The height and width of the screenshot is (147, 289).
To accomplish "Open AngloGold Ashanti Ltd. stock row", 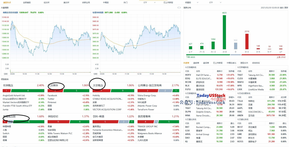I will tap(23, 95).
